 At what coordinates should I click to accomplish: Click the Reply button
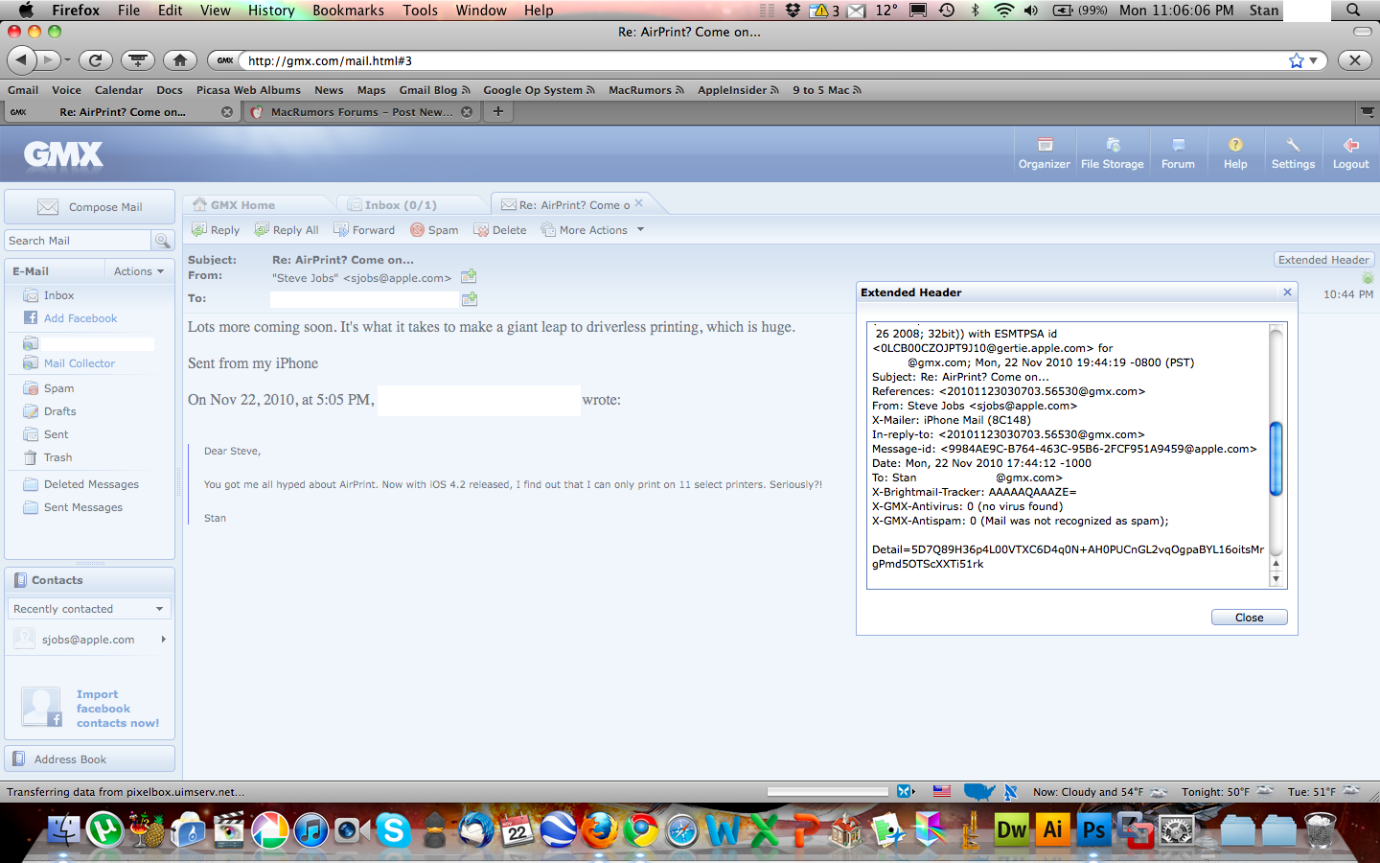pos(216,230)
